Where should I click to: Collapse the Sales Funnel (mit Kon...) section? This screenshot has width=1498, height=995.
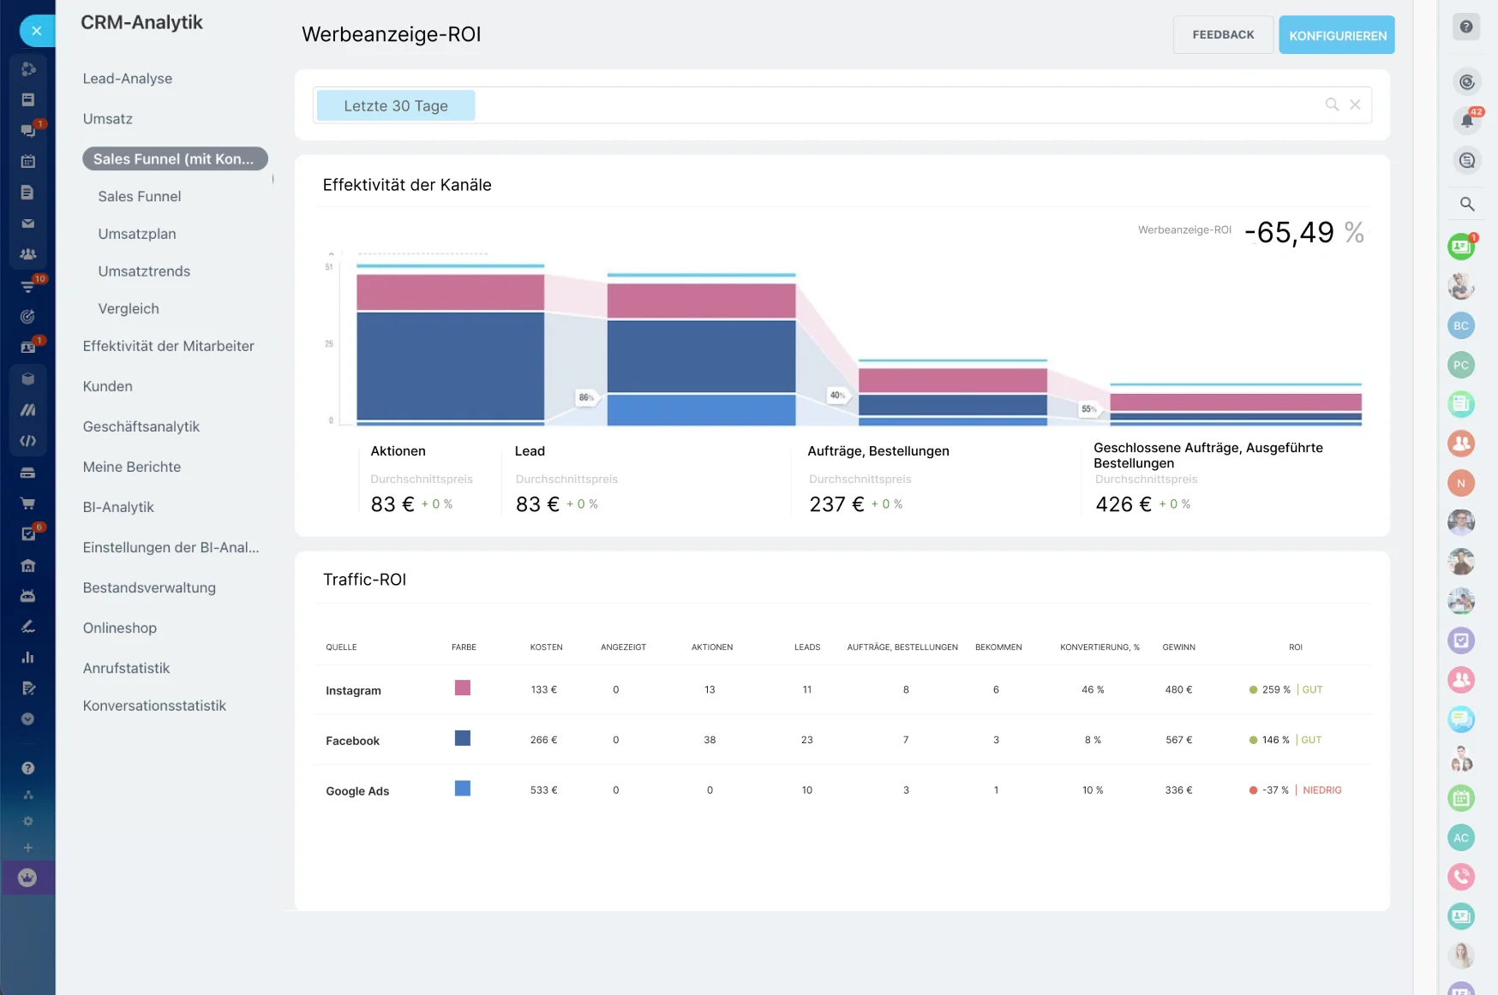click(x=175, y=158)
